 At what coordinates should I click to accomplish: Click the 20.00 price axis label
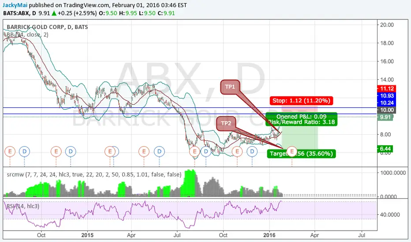click(387, 25)
